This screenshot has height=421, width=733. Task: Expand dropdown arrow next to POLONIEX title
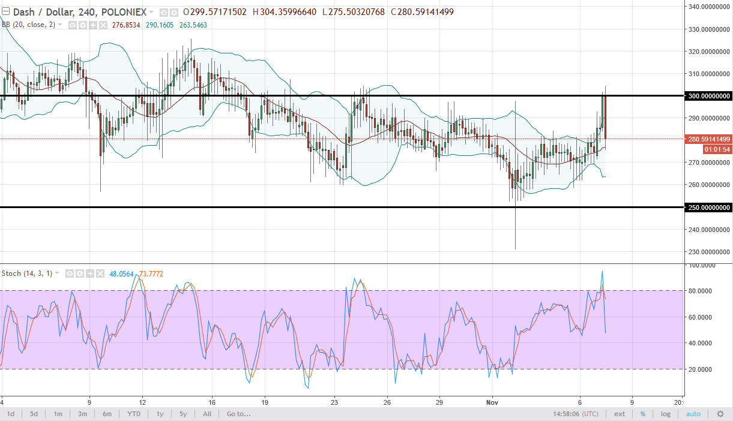pos(151,12)
